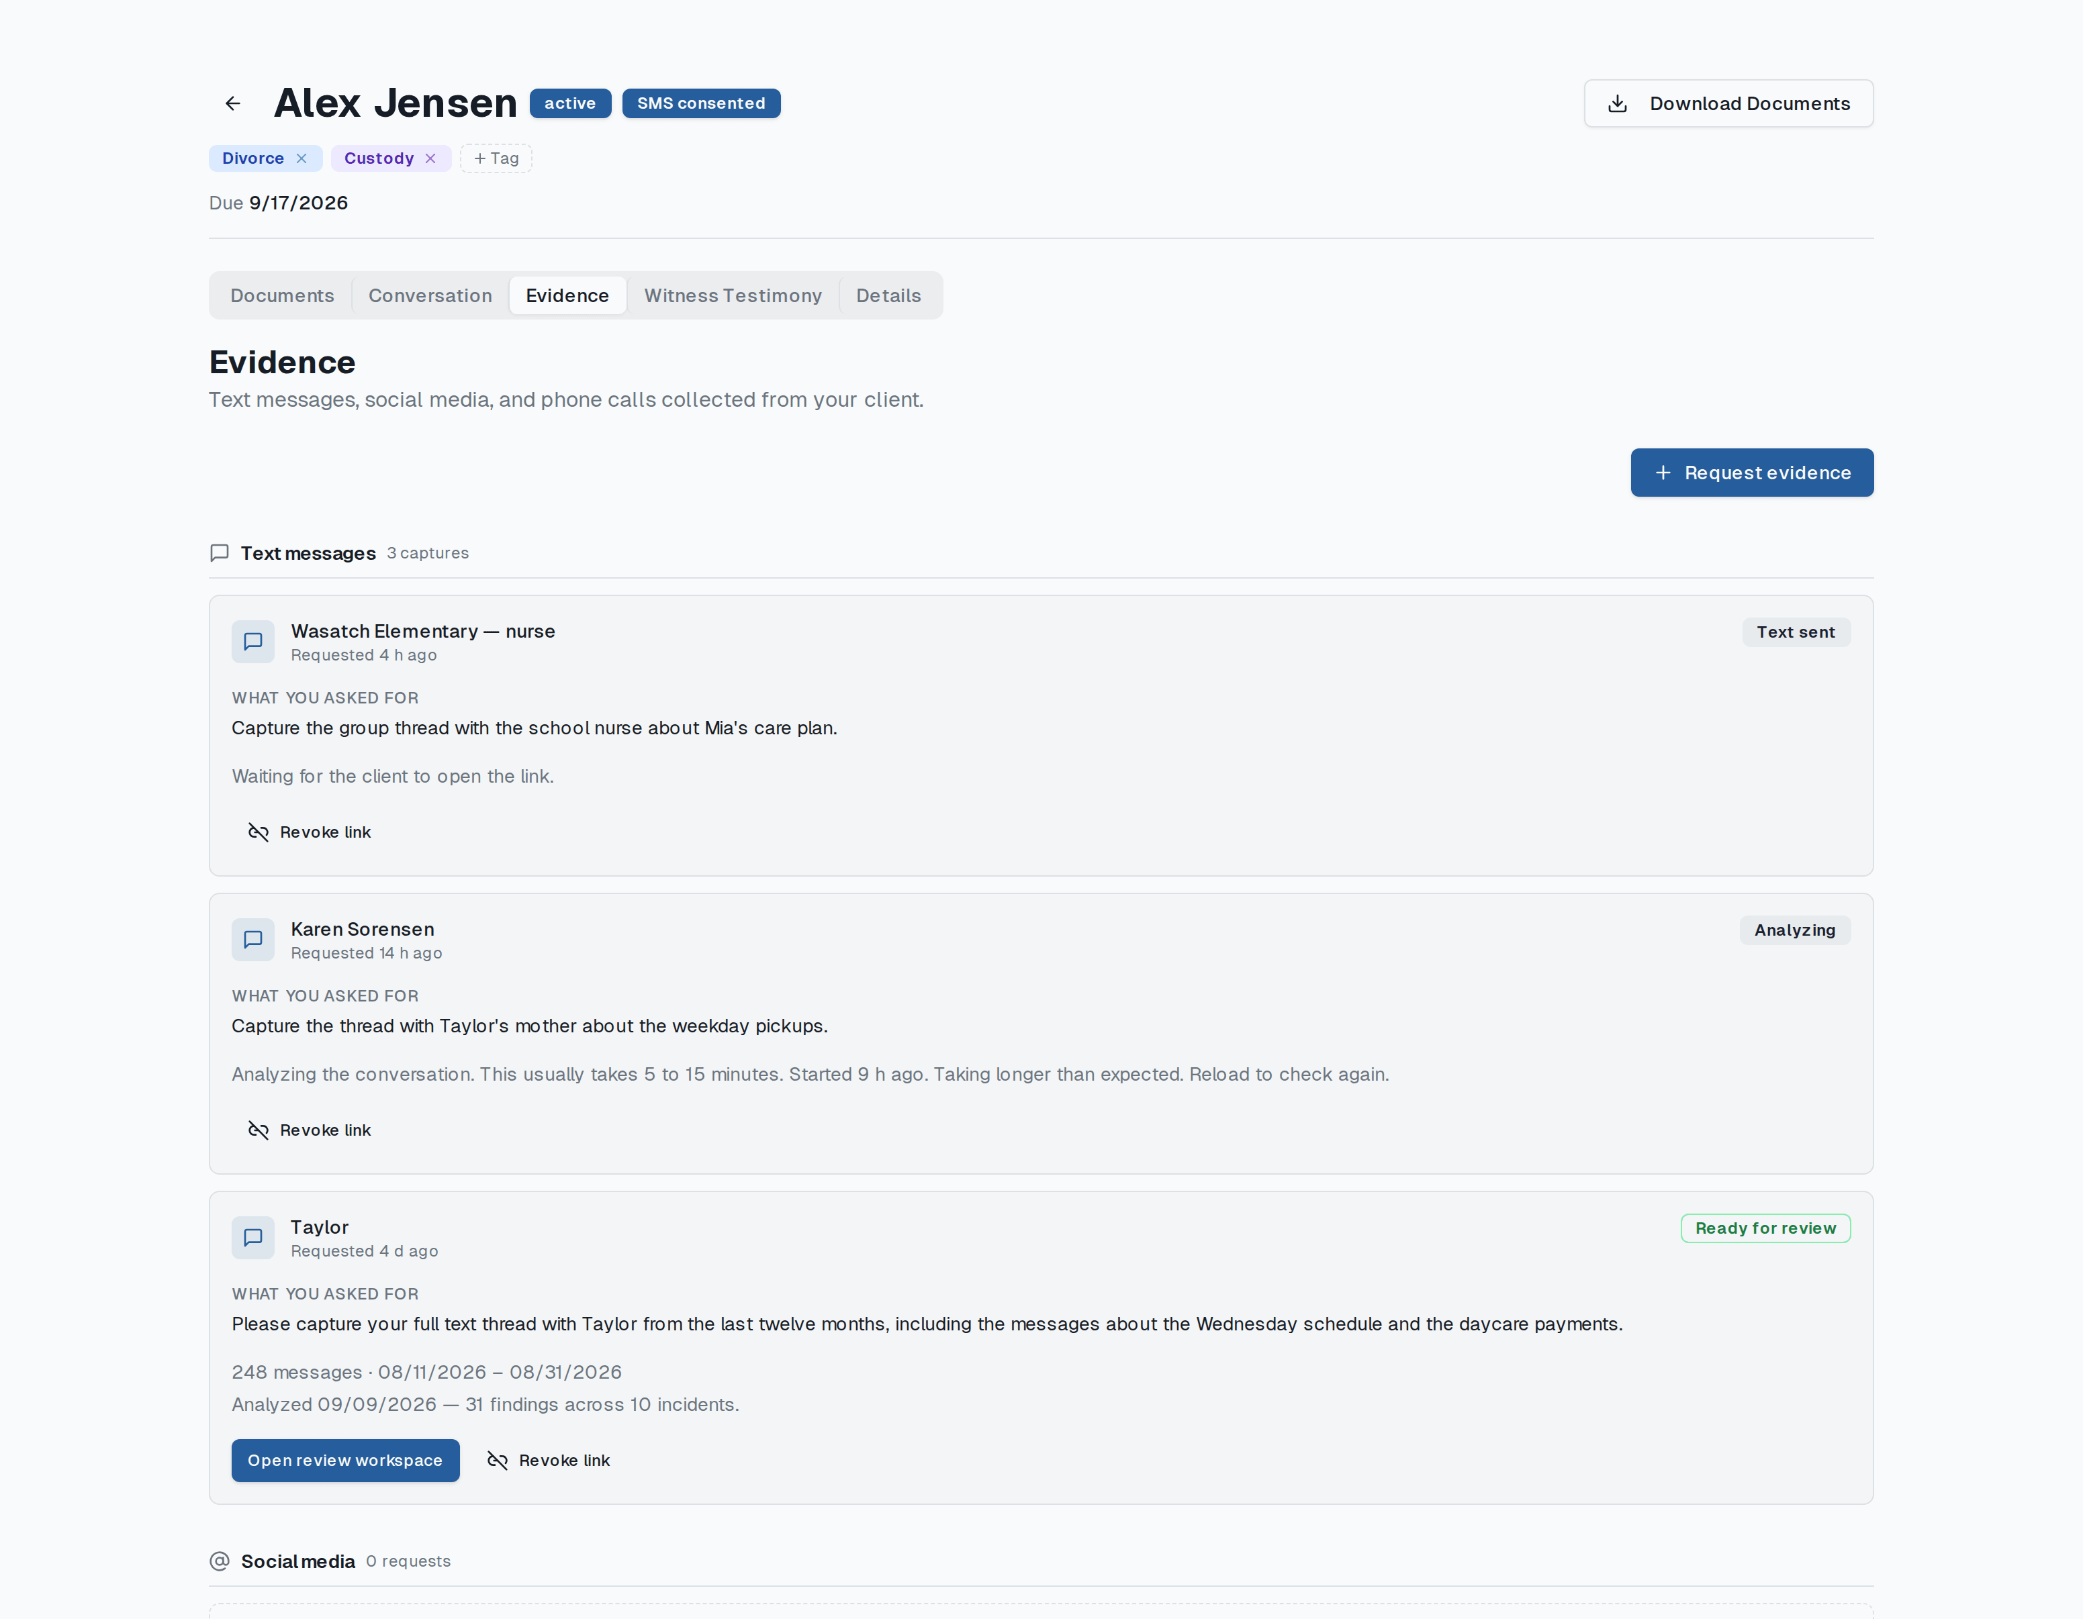
Task: Click the Divorce tag label
Action: (252, 158)
